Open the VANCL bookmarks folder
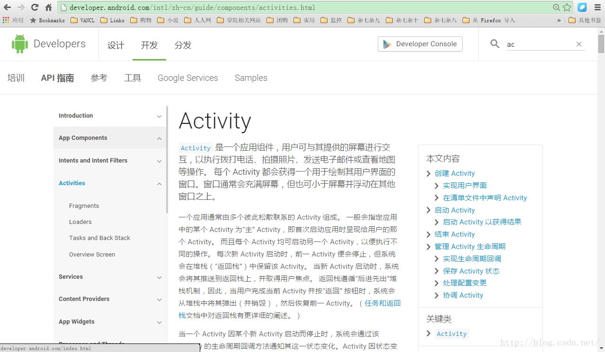The width and height of the screenshot is (605, 352). (83, 20)
